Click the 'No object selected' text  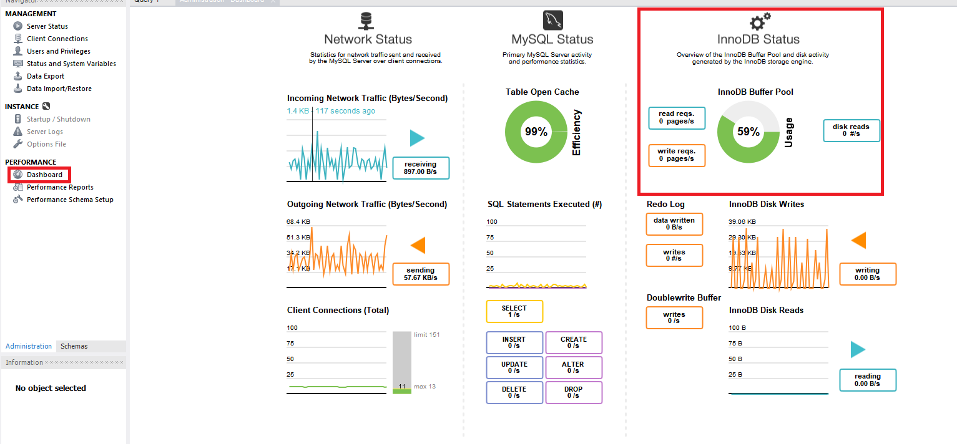(51, 388)
